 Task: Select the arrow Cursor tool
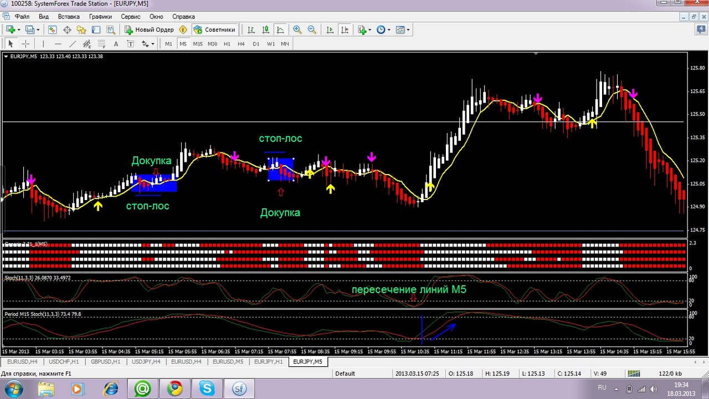coord(11,44)
